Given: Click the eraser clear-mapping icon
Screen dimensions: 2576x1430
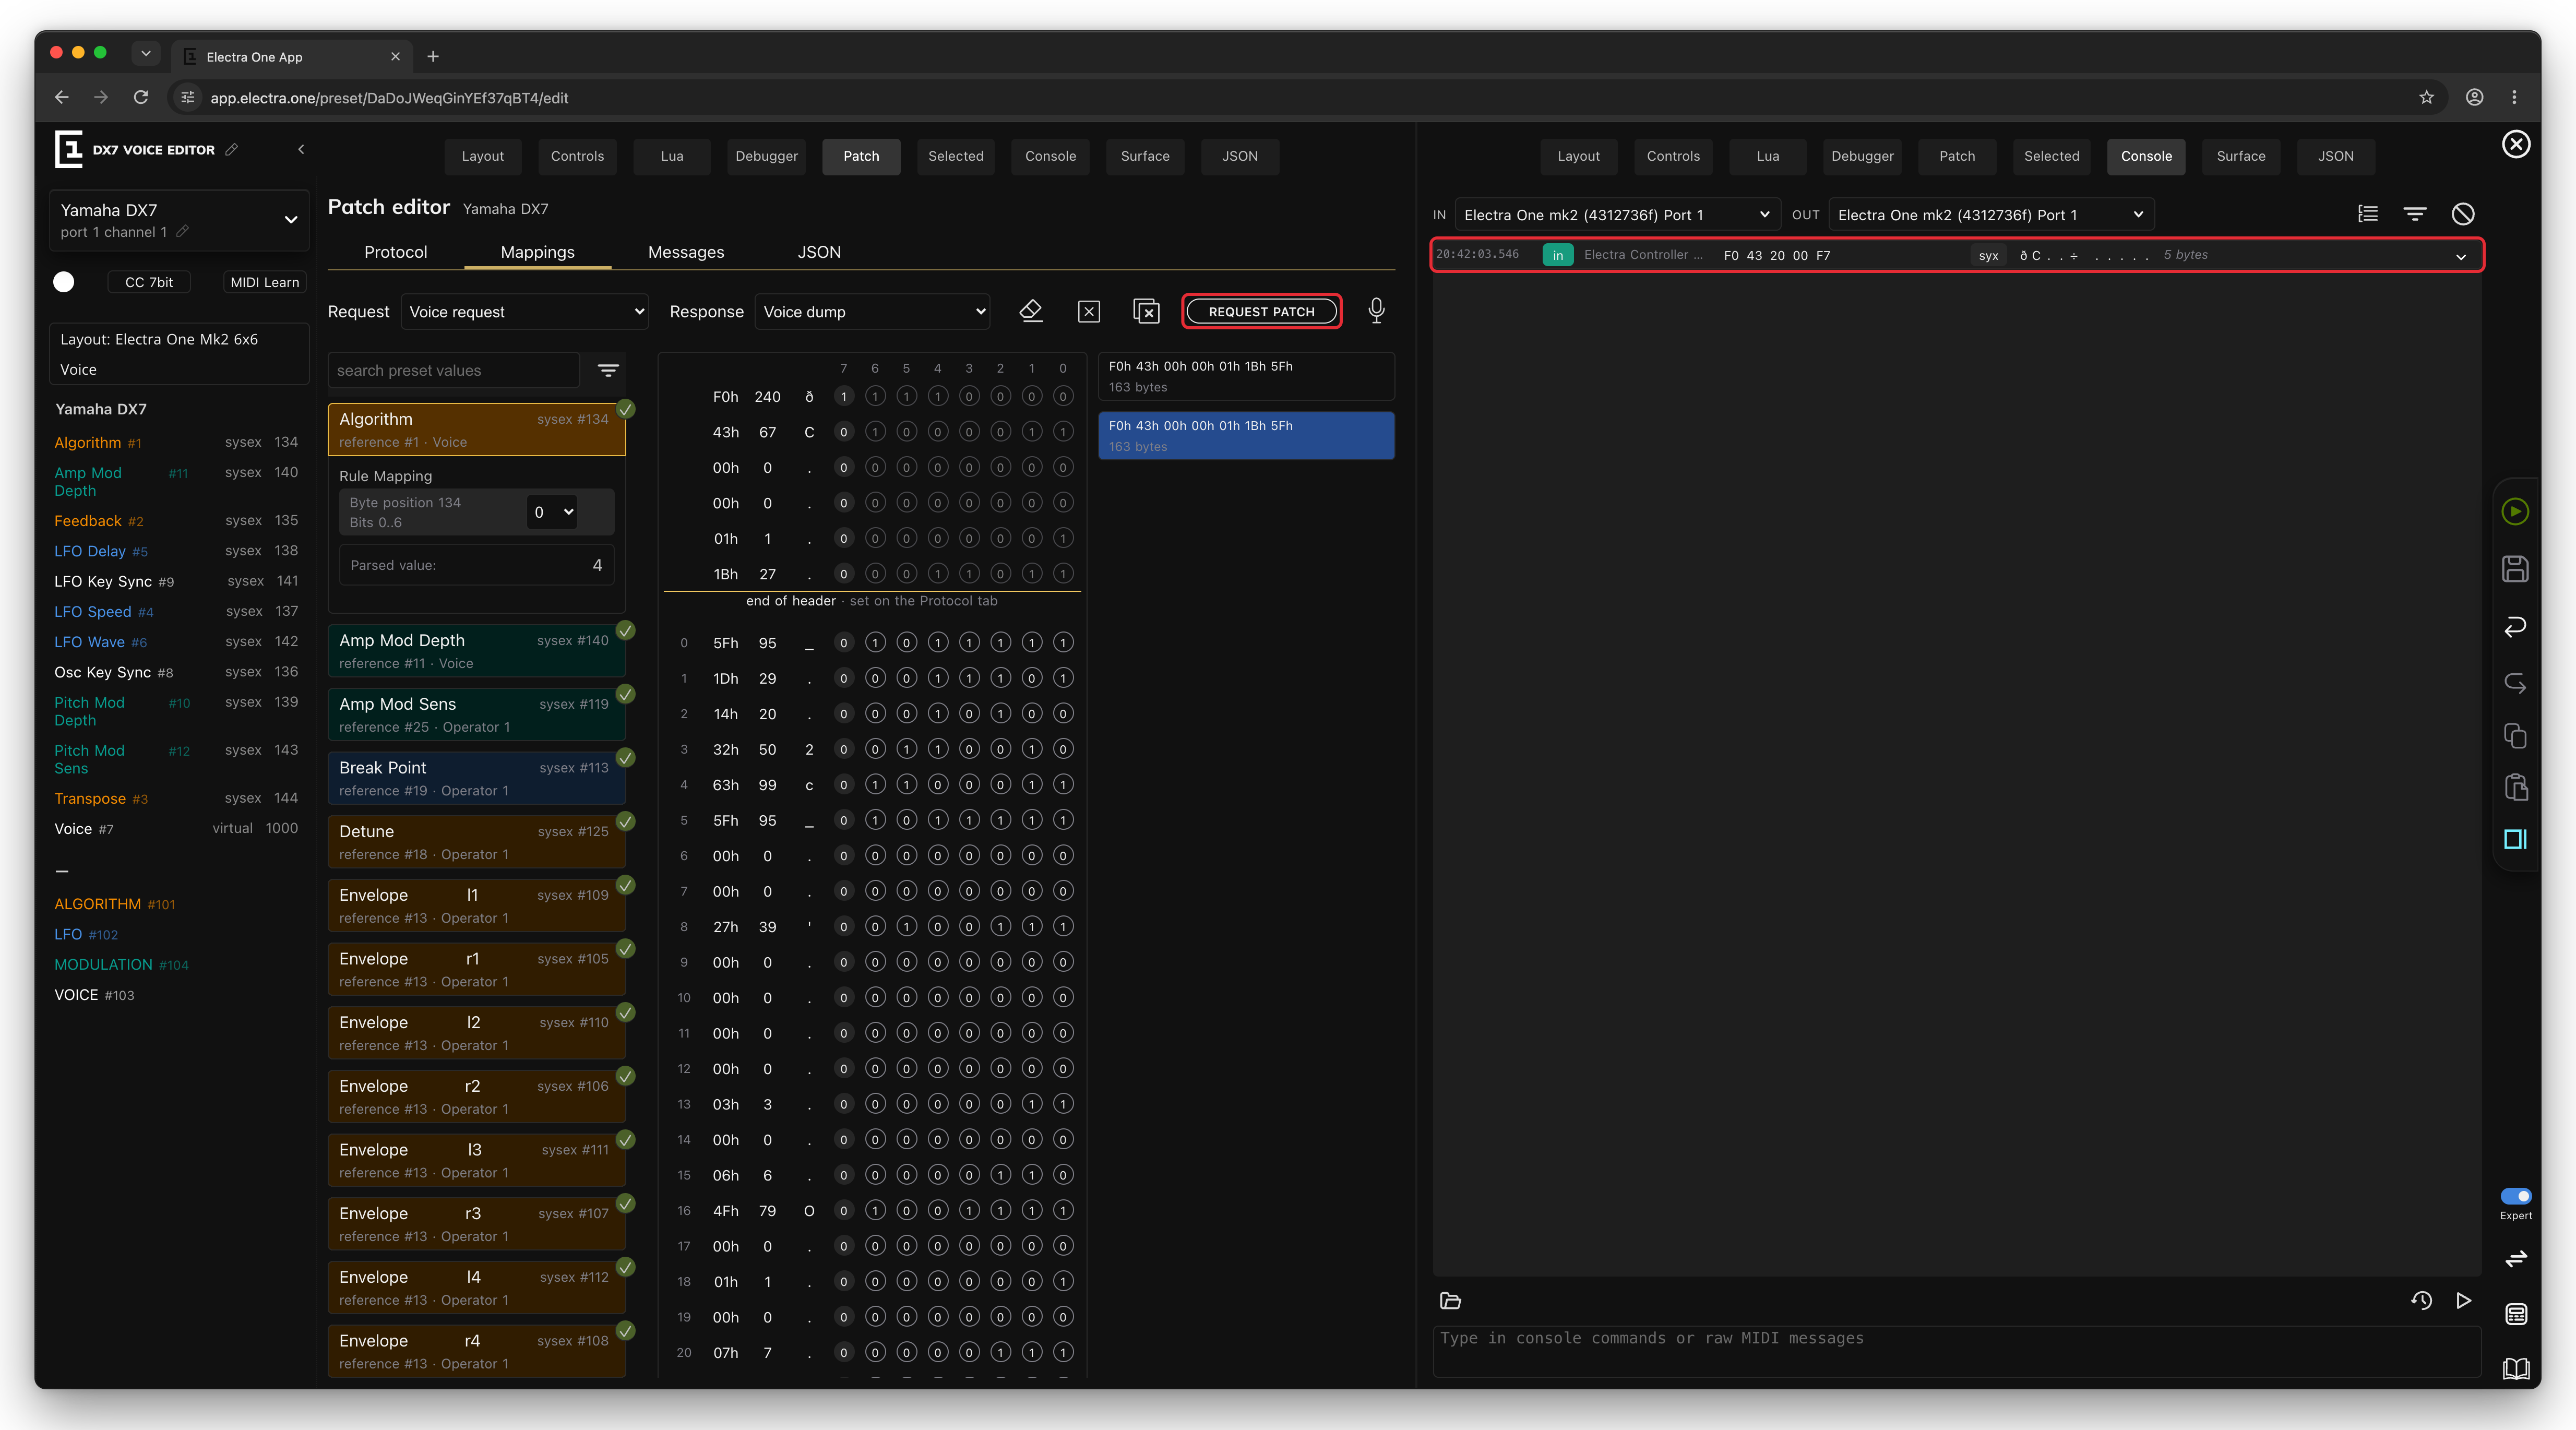Looking at the screenshot, I should pos(1031,311).
